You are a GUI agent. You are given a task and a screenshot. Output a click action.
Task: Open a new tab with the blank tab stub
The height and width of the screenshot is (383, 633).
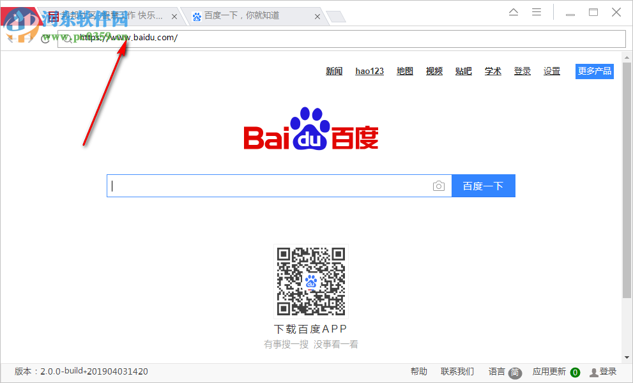click(x=335, y=17)
